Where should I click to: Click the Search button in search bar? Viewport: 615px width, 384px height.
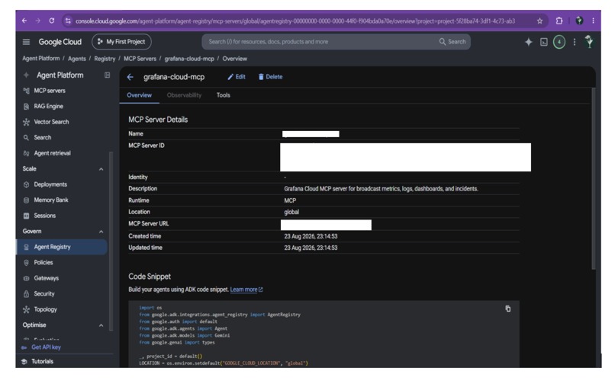pyautogui.click(x=452, y=42)
